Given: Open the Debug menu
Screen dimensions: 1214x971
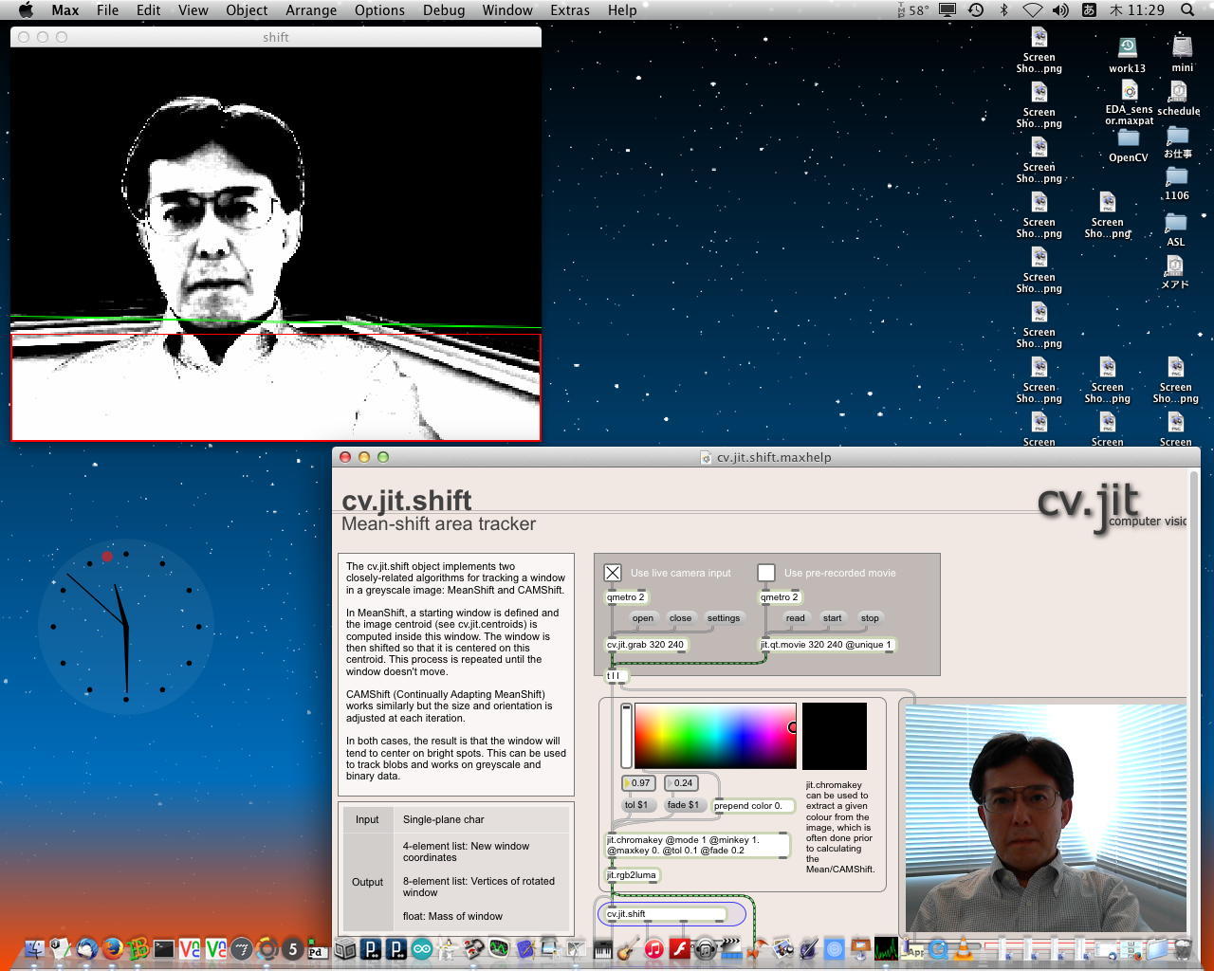Looking at the screenshot, I should pyautogui.click(x=444, y=10).
